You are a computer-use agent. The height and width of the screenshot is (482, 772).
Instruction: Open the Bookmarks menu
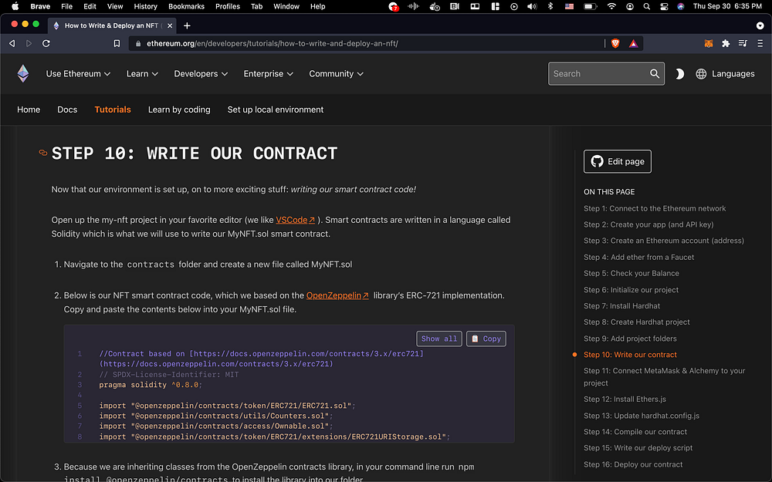pyautogui.click(x=186, y=6)
